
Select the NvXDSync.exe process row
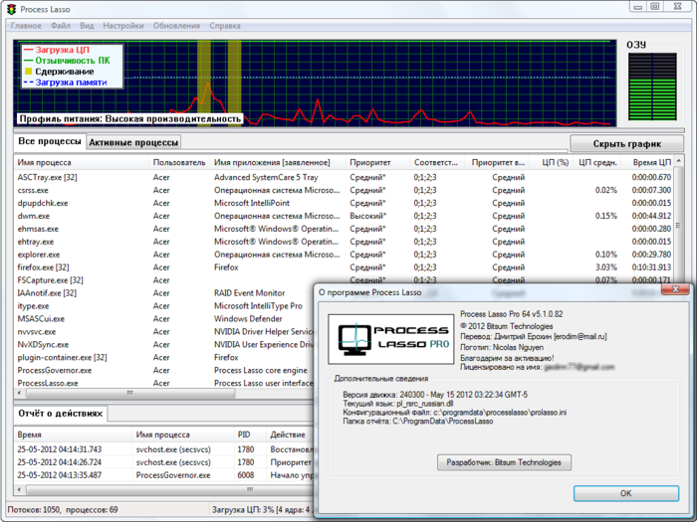coord(164,344)
